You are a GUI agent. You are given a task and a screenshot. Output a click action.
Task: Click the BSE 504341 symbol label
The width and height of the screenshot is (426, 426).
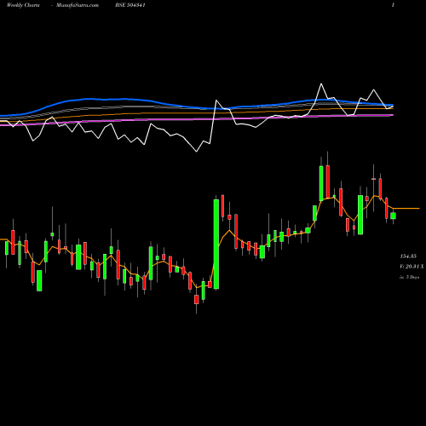coord(130,5)
